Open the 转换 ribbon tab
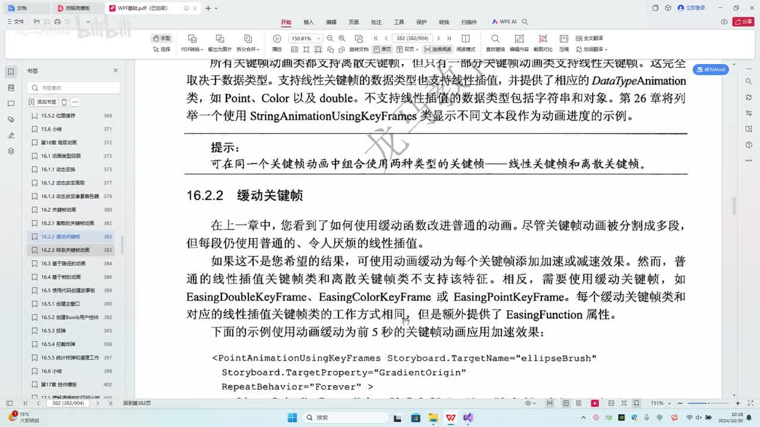This screenshot has height=427, width=760. [444, 22]
